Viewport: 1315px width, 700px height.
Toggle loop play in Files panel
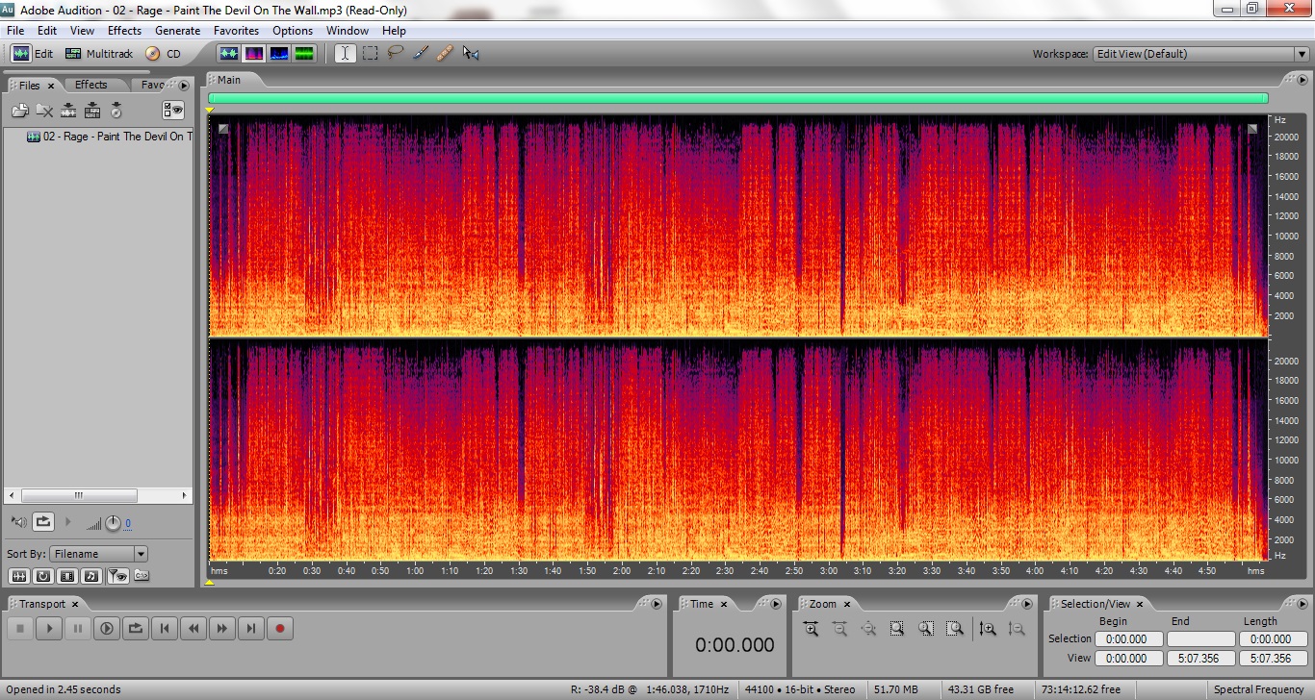pyautogui.click(x=43, y=522)
